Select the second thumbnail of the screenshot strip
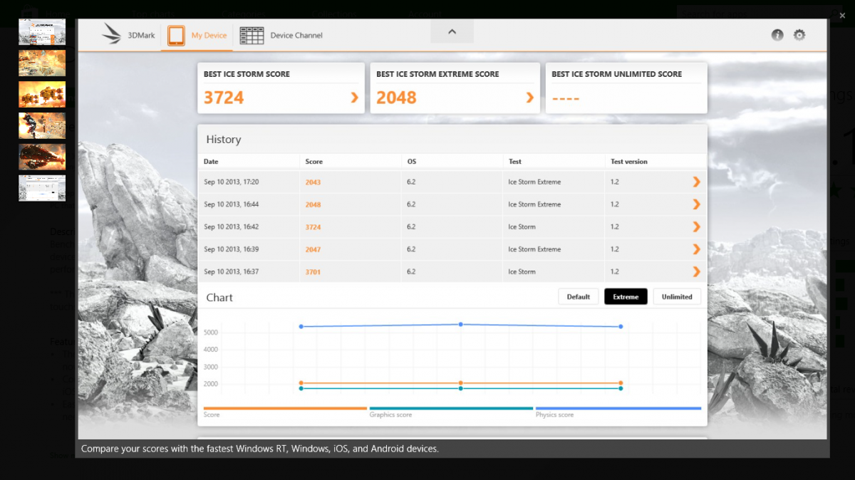 (42, 63)
